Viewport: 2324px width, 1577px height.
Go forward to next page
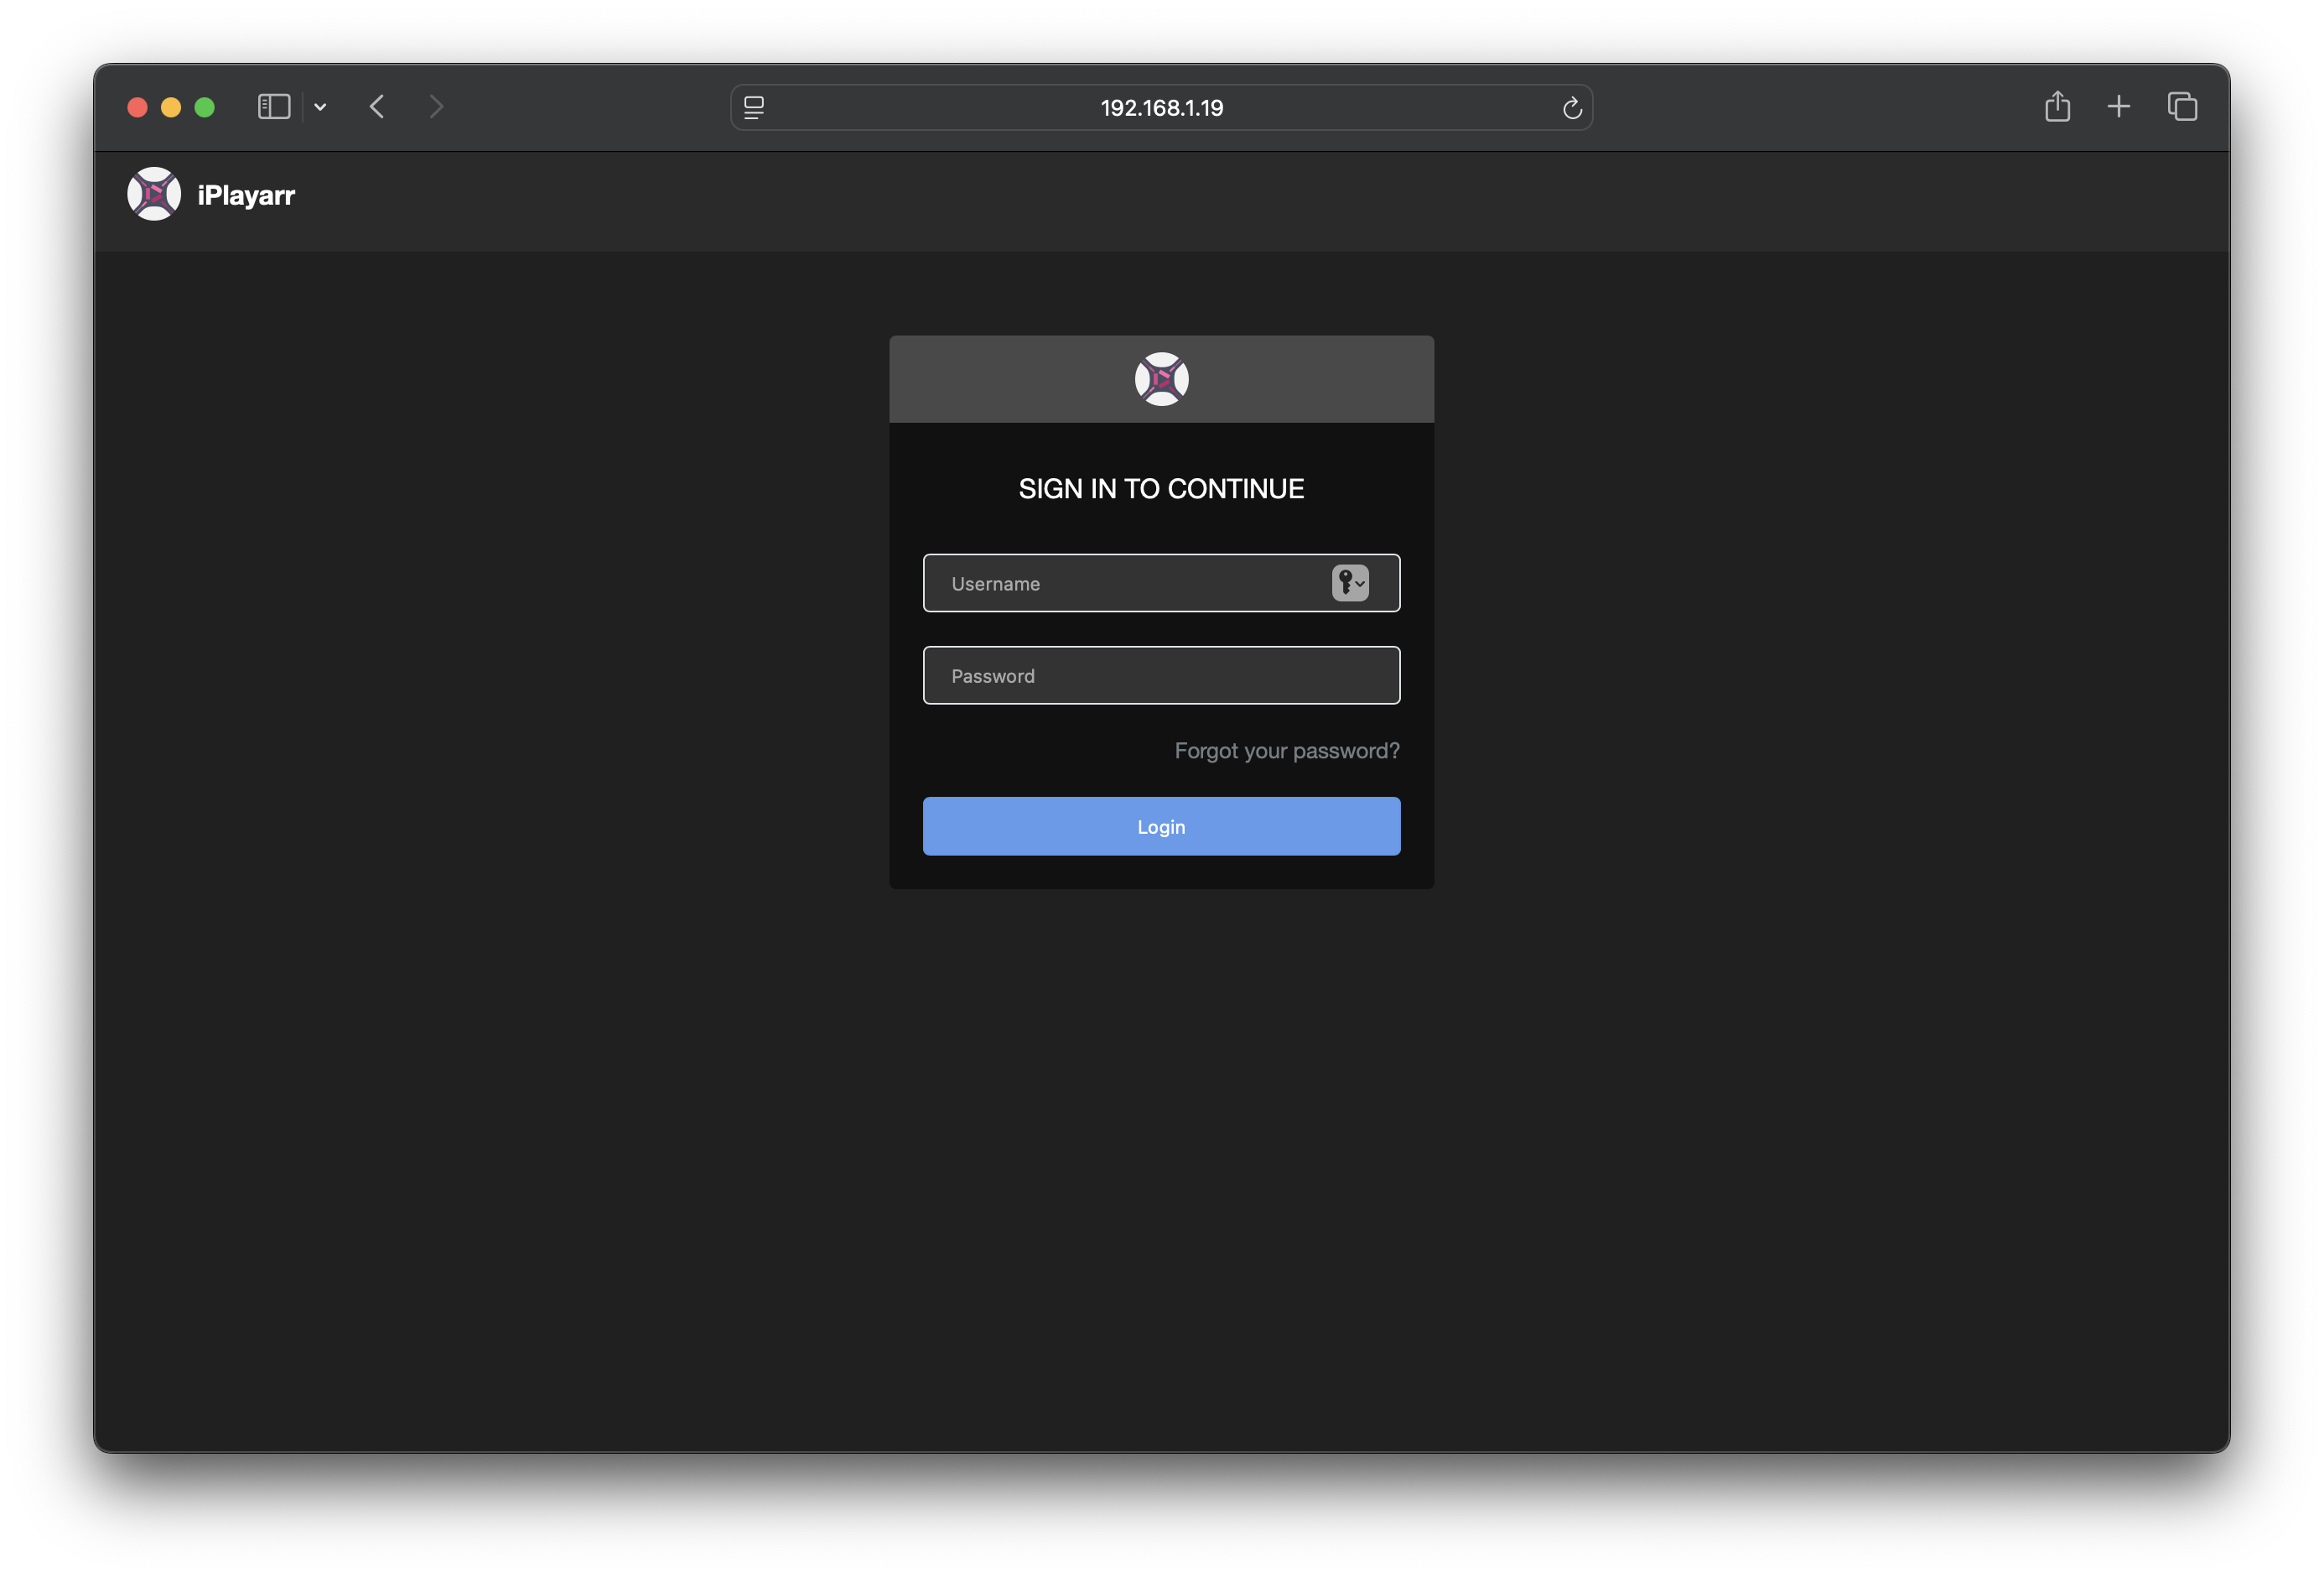click(436, 107)
